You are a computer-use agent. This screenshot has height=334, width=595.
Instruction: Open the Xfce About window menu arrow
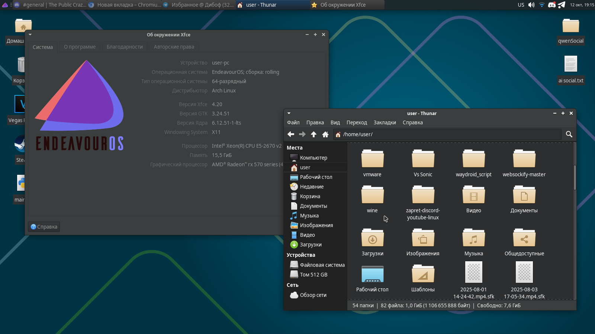click(30, 35)
